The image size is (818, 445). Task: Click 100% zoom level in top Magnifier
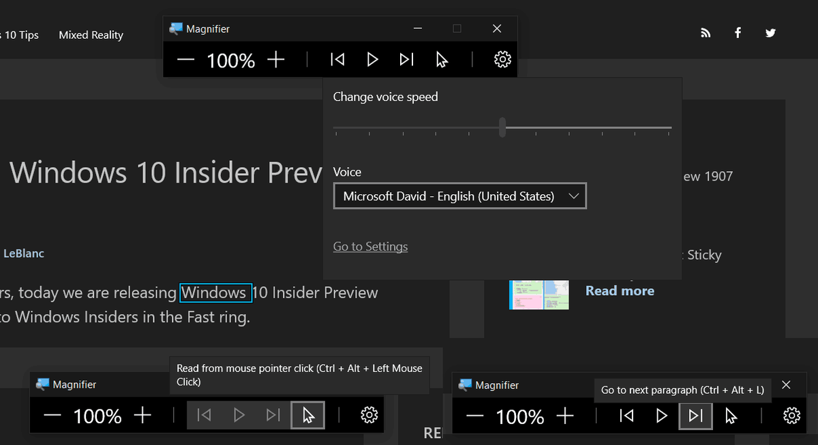click(x=230, y=61)
